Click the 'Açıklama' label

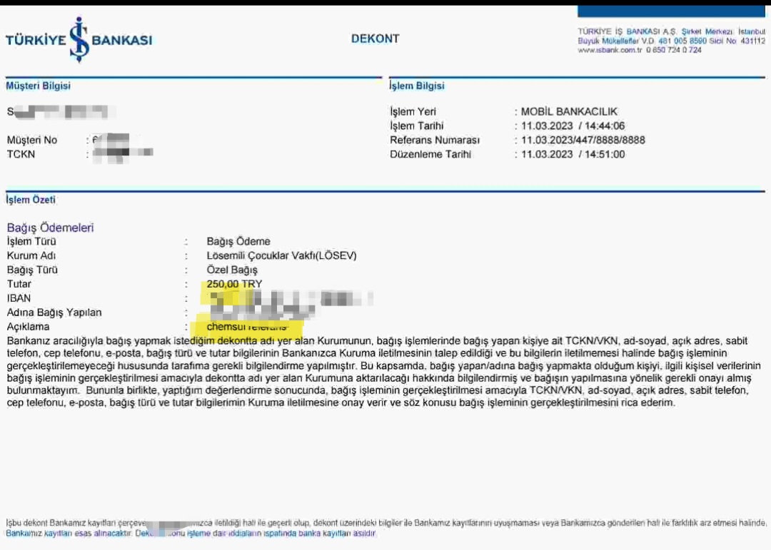coord(28,327)
